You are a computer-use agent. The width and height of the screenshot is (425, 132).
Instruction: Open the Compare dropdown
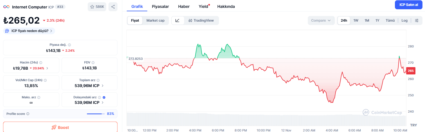(x=321, y=21)
